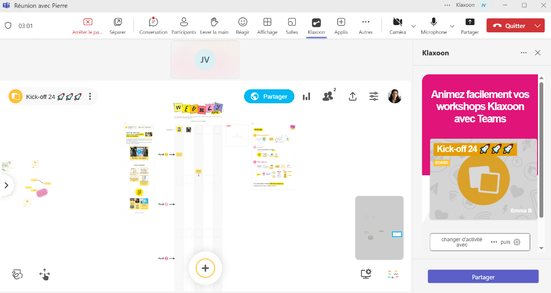Open the screen display settings icon
The image size is (551, 293).
pyautogui.click(x=366, y=274)
